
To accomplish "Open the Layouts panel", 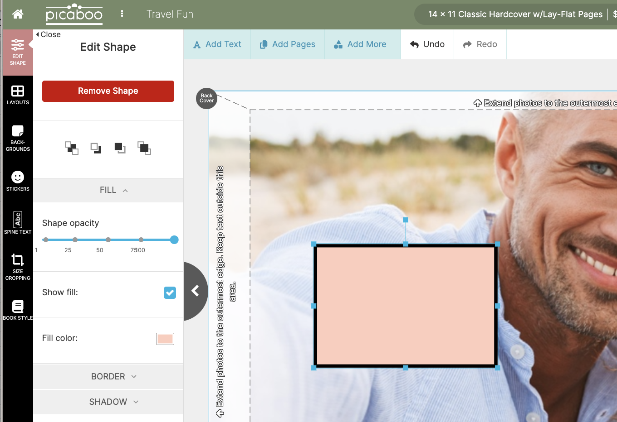I will [18, 95].
